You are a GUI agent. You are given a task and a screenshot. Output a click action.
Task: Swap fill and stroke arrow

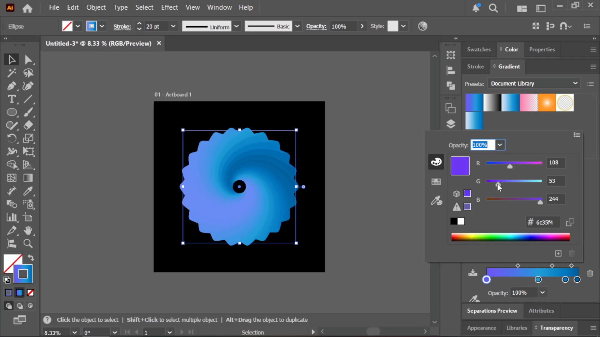click(x=31, y=258)
